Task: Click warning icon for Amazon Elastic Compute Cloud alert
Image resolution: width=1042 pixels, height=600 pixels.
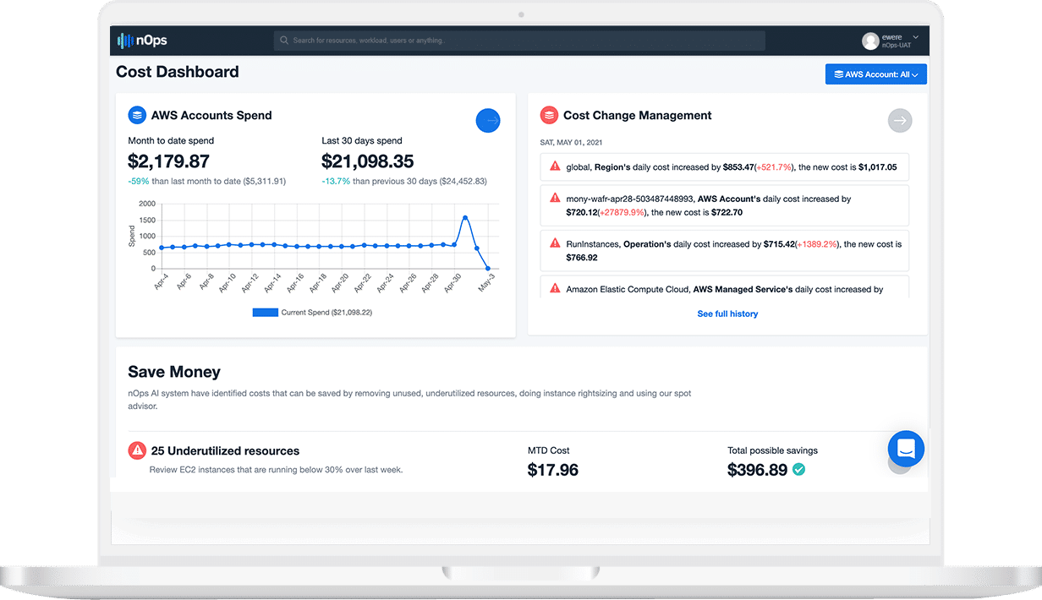Action: [555, 288]
